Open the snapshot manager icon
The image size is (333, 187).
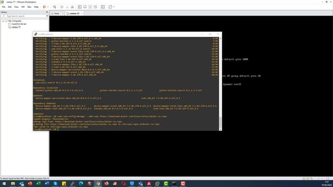tap(72, 7)
